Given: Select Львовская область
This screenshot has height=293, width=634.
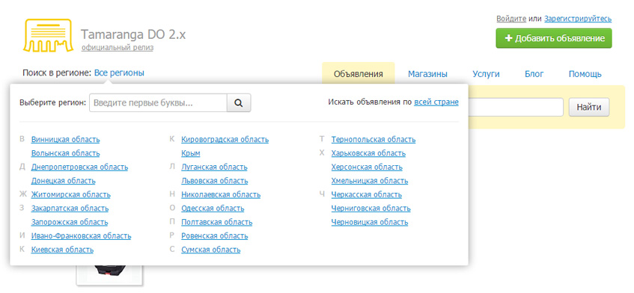Looking at the screenshot, I should [x=215, y=181].
